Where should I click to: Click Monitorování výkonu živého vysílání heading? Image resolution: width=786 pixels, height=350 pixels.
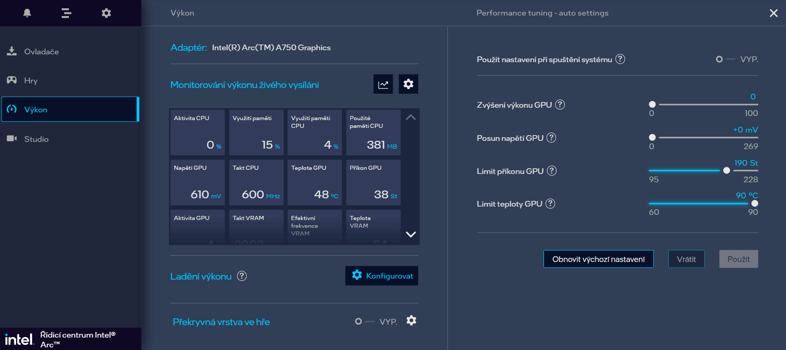[x=245, y=85]
